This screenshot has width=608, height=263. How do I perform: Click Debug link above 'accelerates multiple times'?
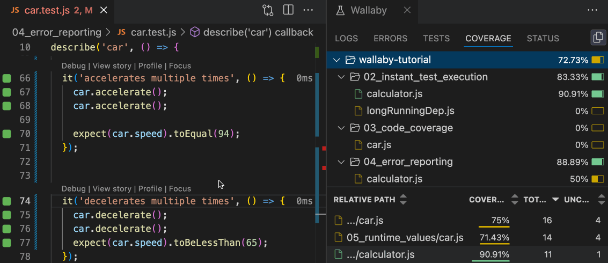point(74,65)
